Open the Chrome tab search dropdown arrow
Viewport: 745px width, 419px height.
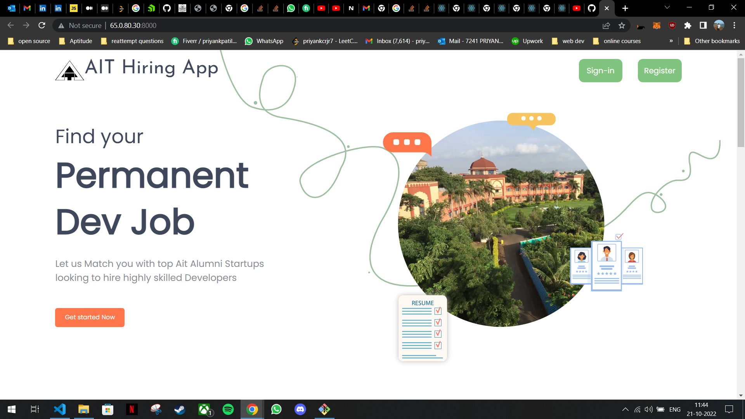667,8
